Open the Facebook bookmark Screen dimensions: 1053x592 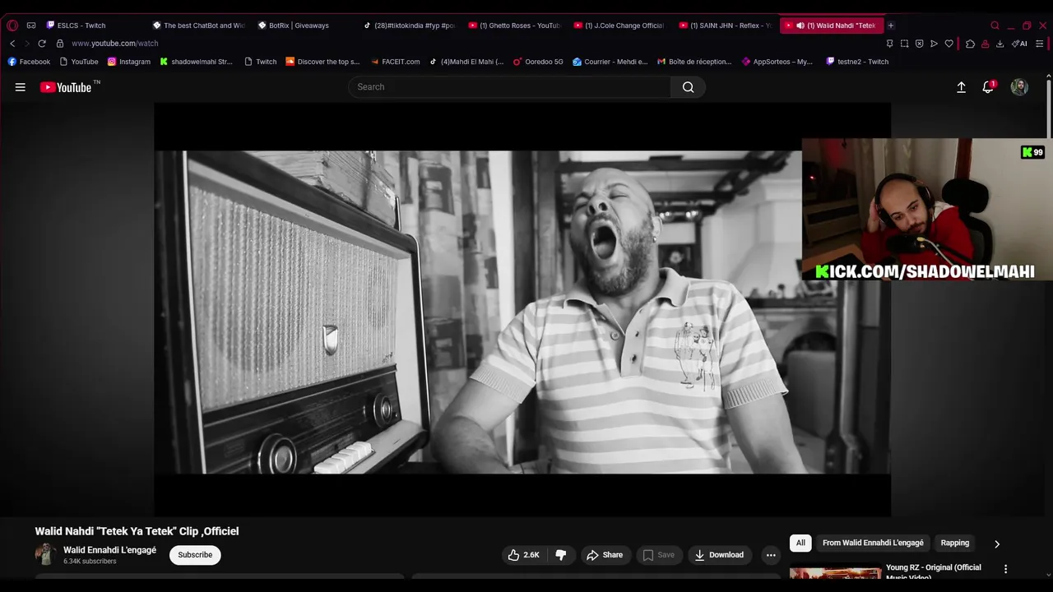tap(29, 62)
